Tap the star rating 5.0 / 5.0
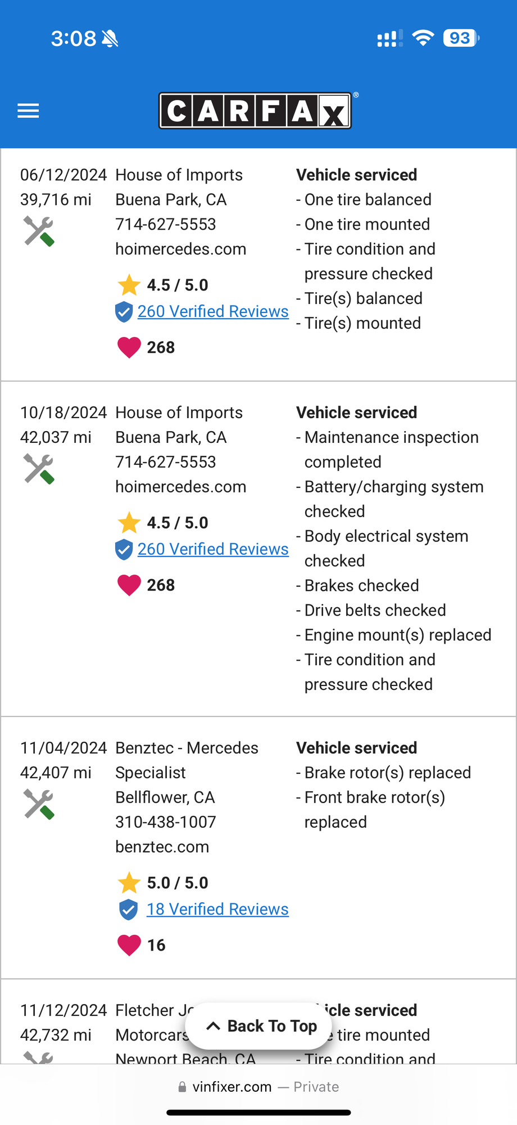Image resolution: width=517 pixels, height=1125 pixels. pos(163,882)
